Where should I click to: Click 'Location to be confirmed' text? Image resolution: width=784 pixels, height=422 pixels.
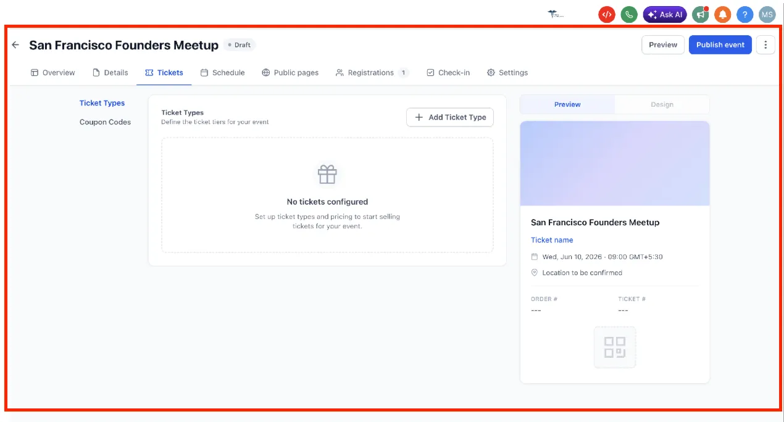coord(582,273)
